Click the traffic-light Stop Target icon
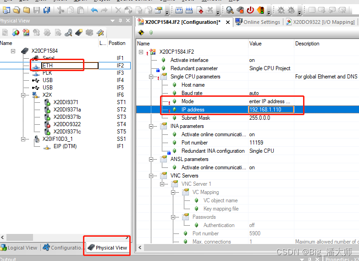 (x=260, y=10)
